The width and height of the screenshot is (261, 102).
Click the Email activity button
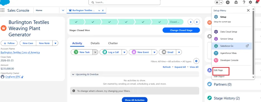[168, 52]
